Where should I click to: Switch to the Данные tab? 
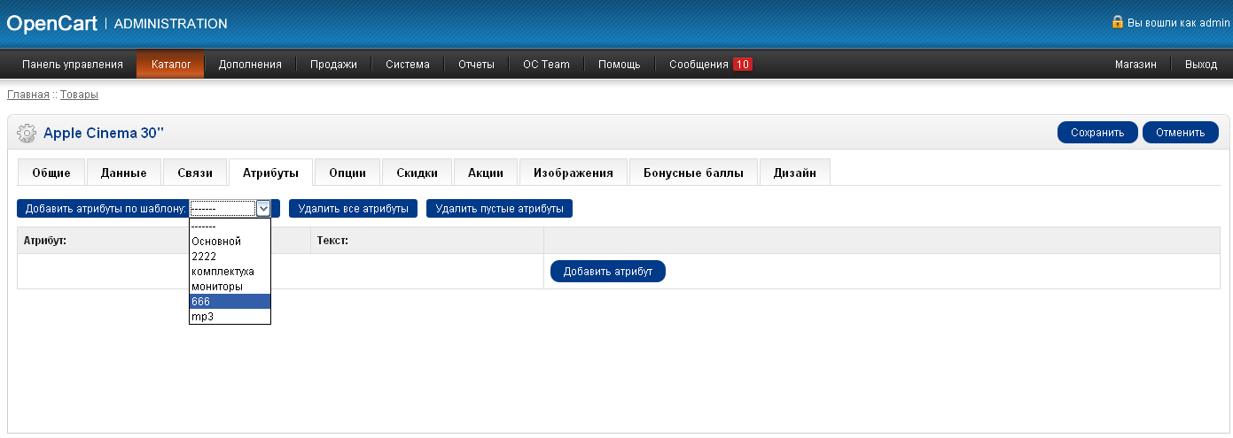pyautogui.click(x=124, y=173)
